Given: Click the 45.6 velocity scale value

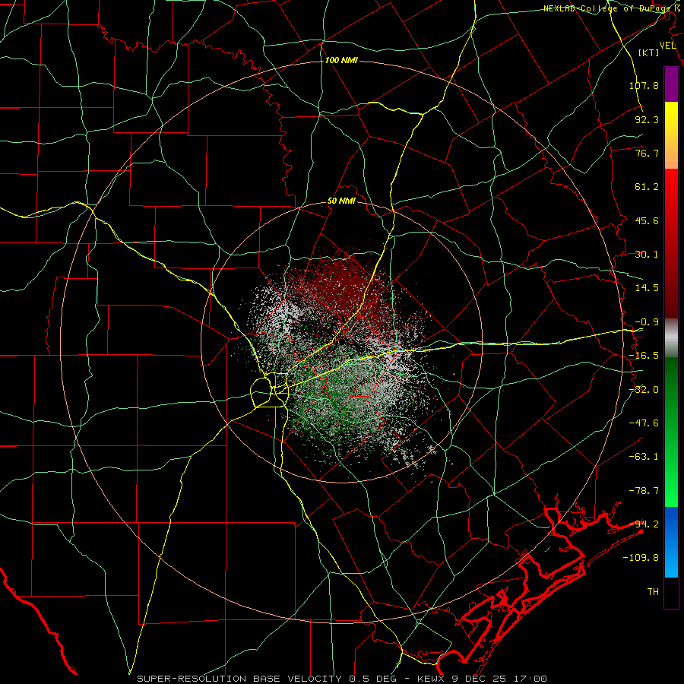Looking at the screenshot, I should [x=647, y=220].
